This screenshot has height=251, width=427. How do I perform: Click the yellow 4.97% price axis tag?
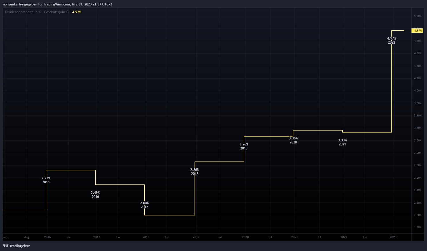coord(417,30)
